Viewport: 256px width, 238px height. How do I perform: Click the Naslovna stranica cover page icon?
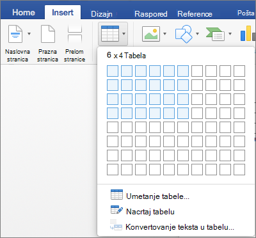click(15, 34)
